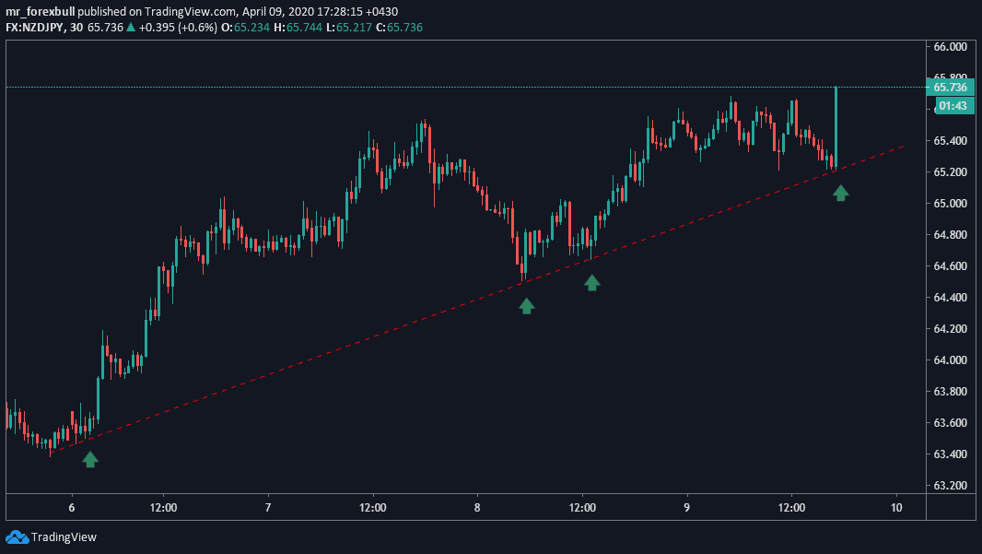982x554 pixels.
Task: Click the 65.736 current price tag
Action: (x=950, y=88)
